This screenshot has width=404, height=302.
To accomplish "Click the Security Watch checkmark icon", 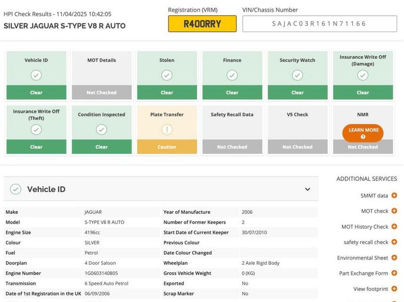I will pos(298,75).
